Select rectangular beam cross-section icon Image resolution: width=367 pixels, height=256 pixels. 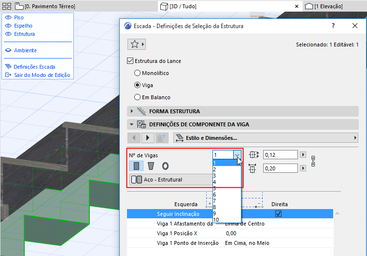pos(136,166)
